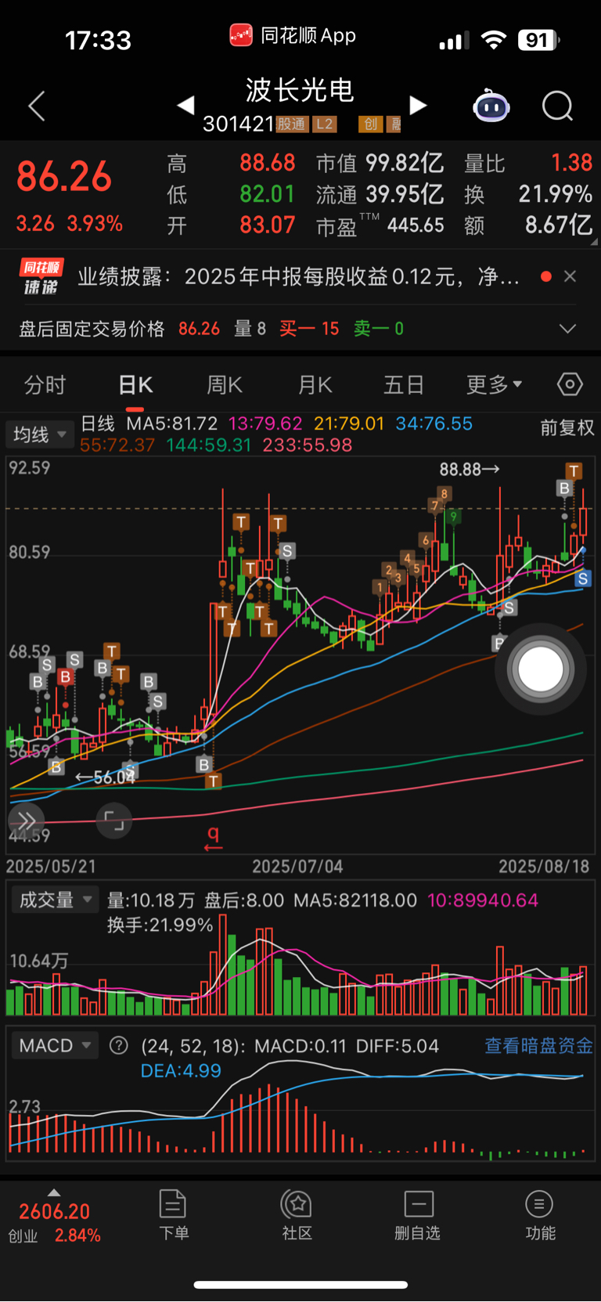Tap the stock code 301421

239,124
